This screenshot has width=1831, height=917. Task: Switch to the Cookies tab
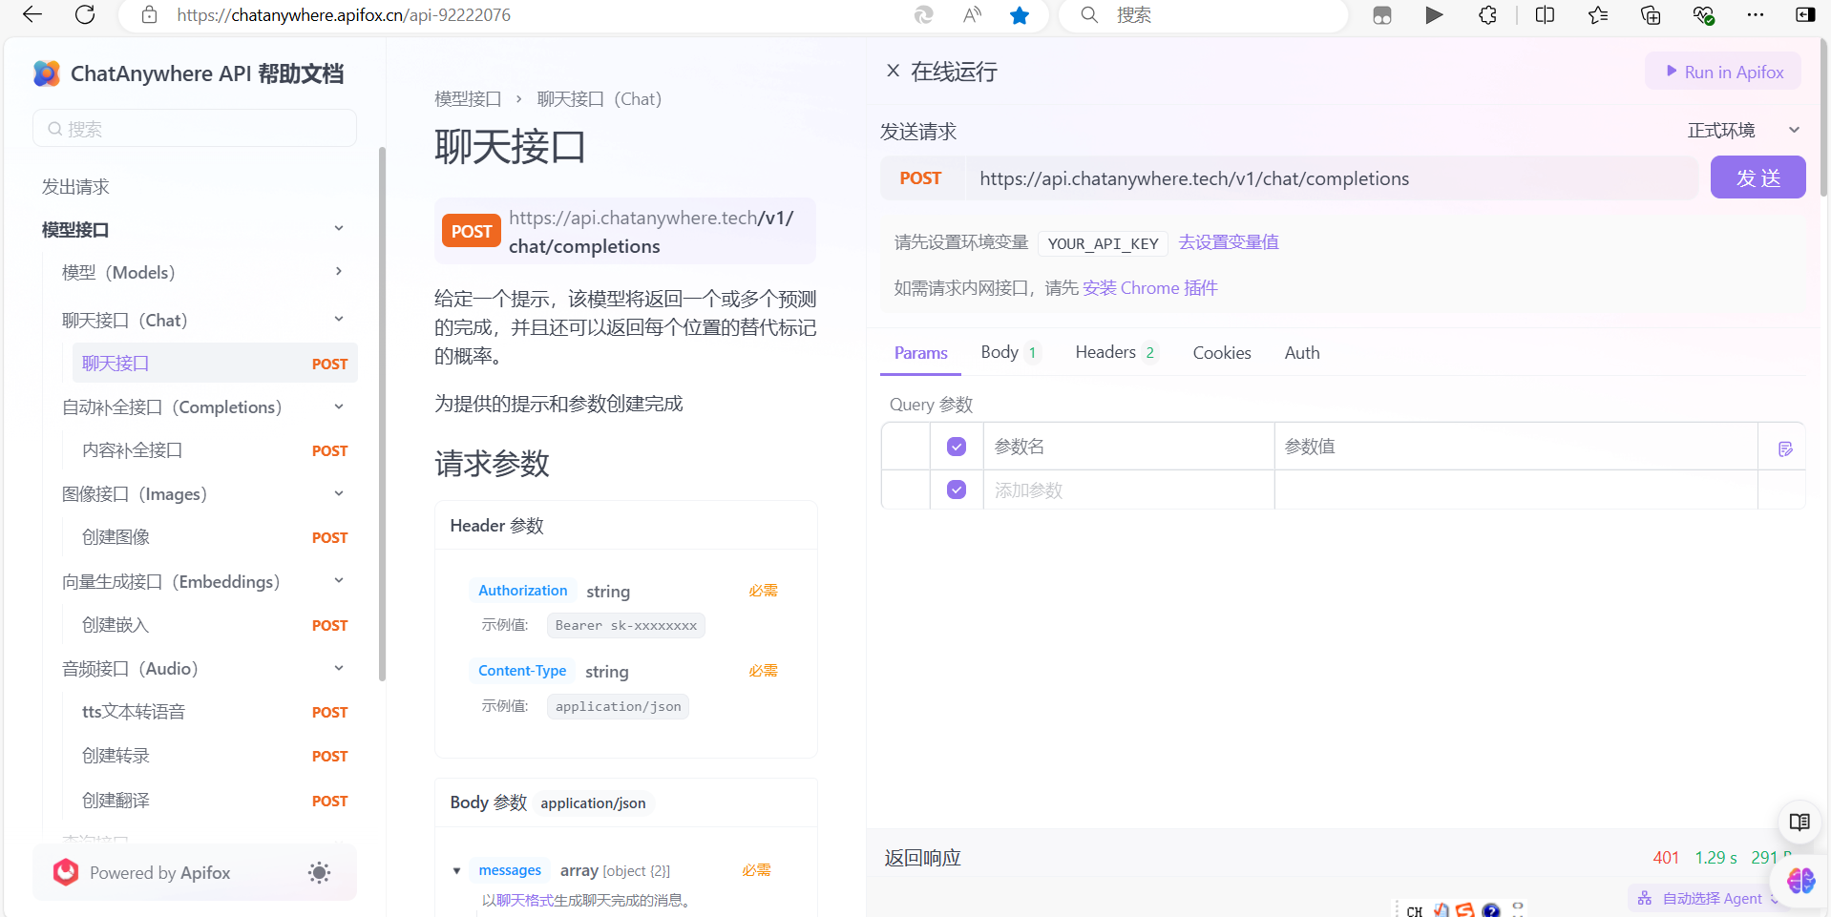[x=1221, y=352]
